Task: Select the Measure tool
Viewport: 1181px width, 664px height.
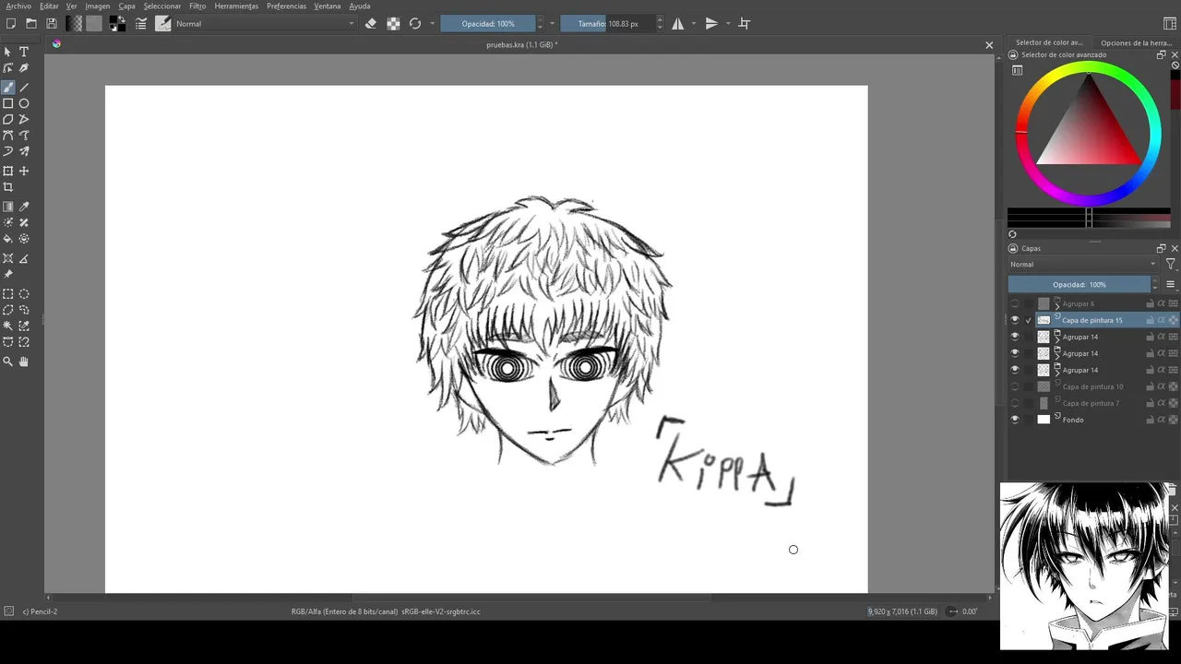Action: pos(24,258)
